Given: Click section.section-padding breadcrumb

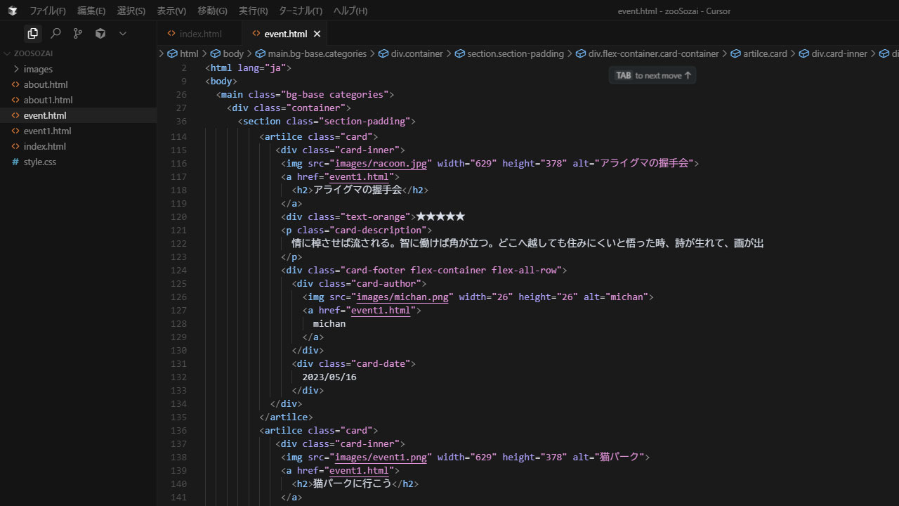Looking at the screenshot, I should click(509, 53).
